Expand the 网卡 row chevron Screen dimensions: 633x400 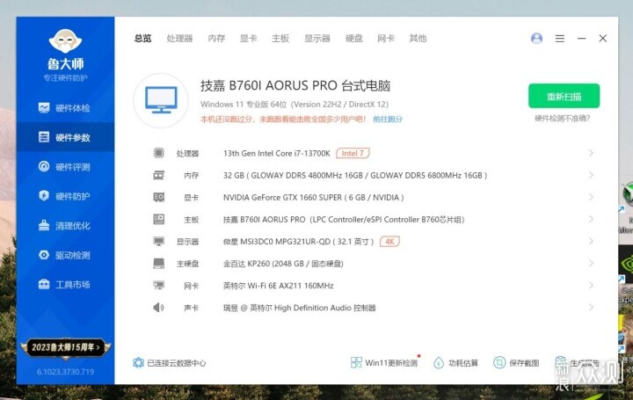[591, 286]
